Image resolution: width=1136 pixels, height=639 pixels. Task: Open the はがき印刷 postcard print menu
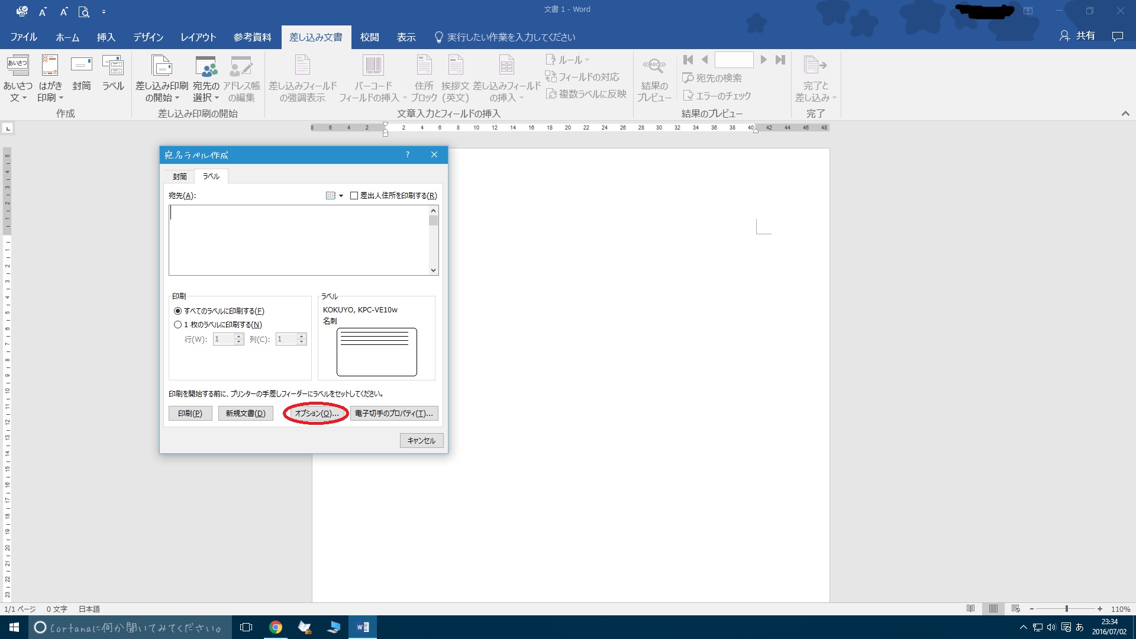50,79
